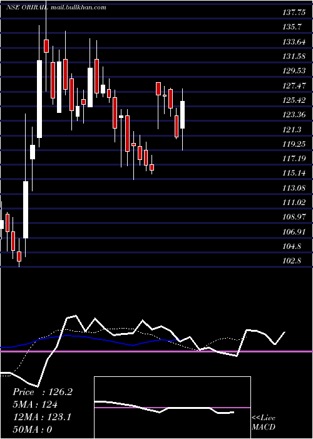
Task: Click the 50MA : 0 readout
Action: tap(33, 430)
